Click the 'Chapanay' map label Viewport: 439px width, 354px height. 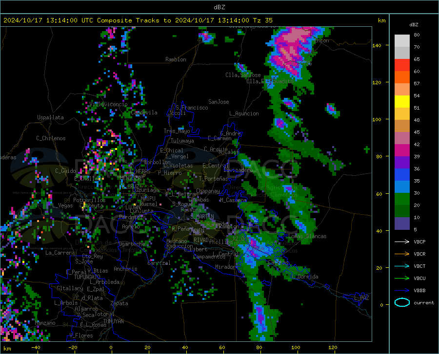pos(208,191)
